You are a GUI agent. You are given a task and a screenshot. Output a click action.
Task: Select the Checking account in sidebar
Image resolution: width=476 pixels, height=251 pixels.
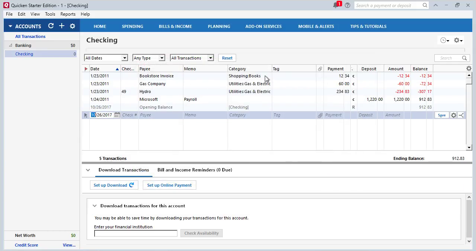pyautogui.click(x=41, y=54)
